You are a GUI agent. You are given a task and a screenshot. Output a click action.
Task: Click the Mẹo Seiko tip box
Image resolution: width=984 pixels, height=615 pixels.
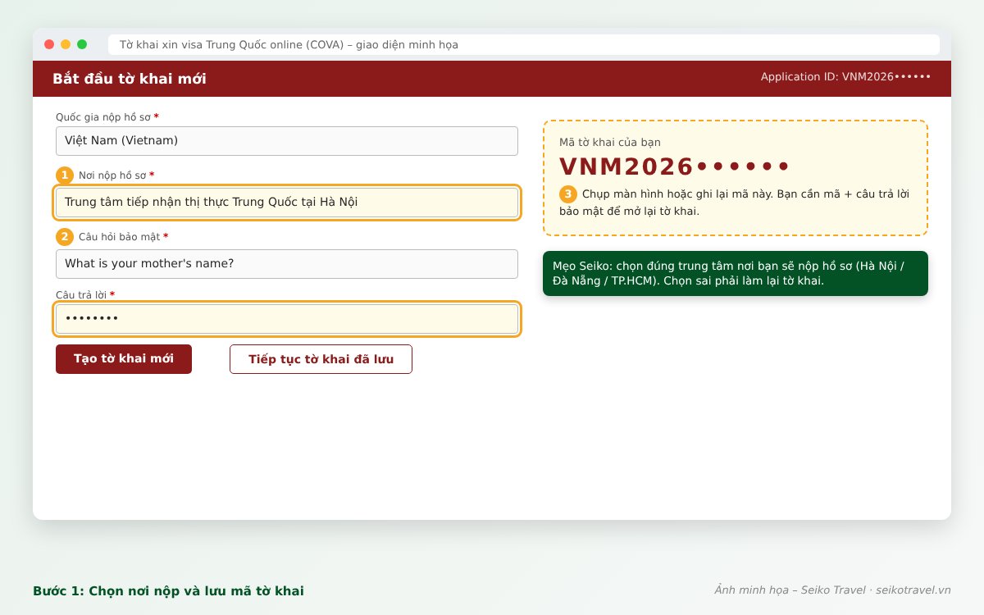[736, 274]
